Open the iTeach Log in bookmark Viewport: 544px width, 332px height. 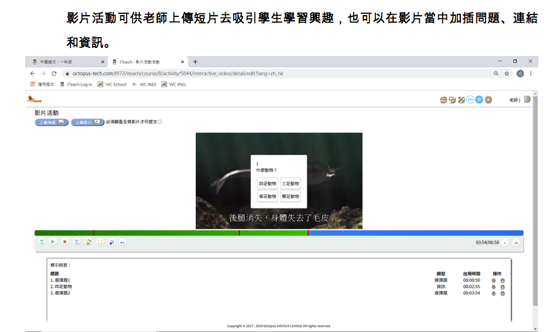76,84
